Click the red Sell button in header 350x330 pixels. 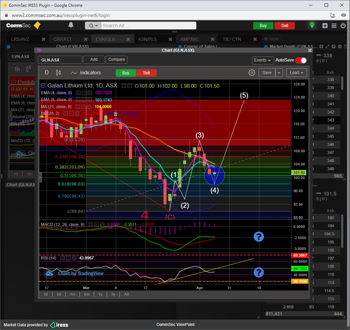(285, 26)
